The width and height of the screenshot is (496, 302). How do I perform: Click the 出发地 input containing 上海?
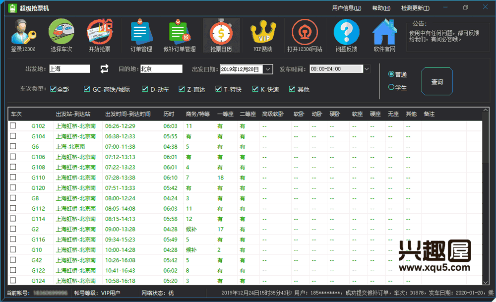point(69,68)
